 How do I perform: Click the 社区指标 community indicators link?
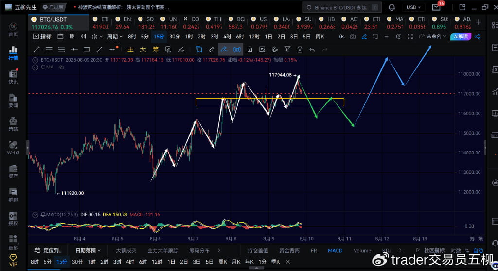pyautogui.click(x=430, y=251)
